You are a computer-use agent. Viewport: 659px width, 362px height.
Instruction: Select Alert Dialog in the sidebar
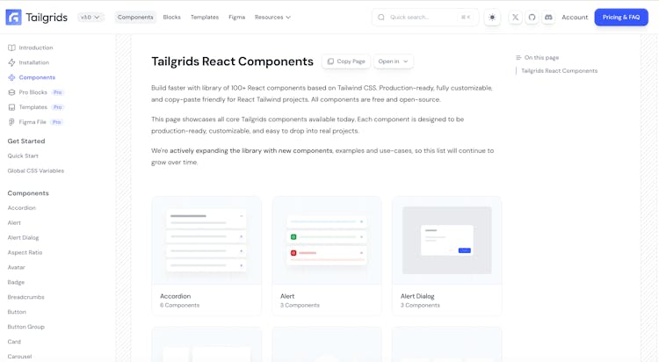(24, 238)
